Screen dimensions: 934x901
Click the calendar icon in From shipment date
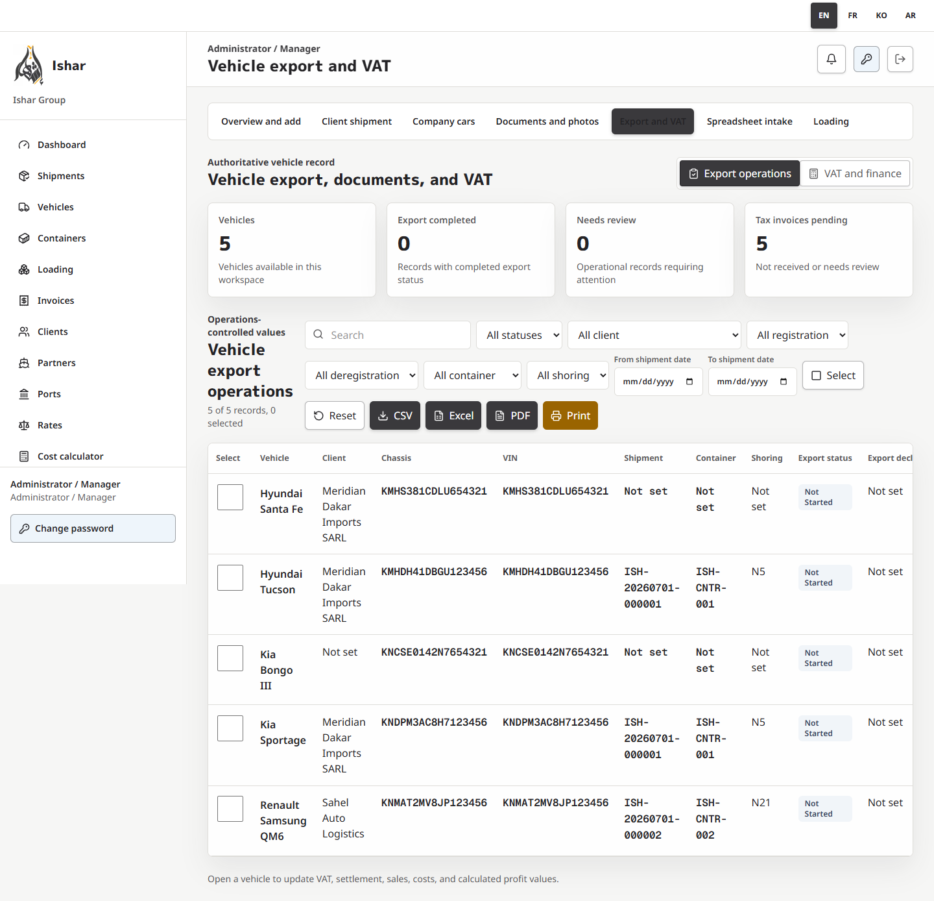coord(689,382)
